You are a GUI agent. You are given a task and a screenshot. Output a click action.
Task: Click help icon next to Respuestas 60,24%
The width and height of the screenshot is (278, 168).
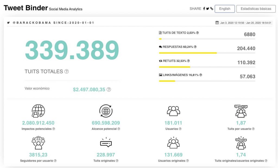tap(195, 47)
